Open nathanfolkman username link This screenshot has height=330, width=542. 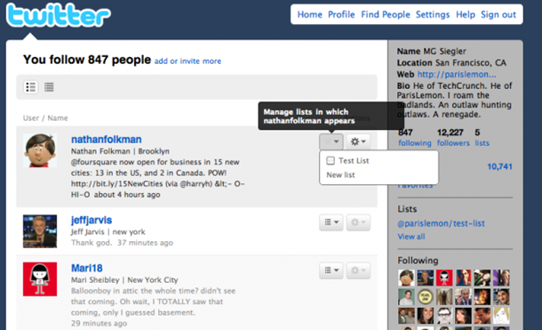106,140
